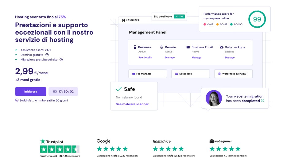
Task: Click the performance score 99 circular gauge
Action: tap(257, 19)
